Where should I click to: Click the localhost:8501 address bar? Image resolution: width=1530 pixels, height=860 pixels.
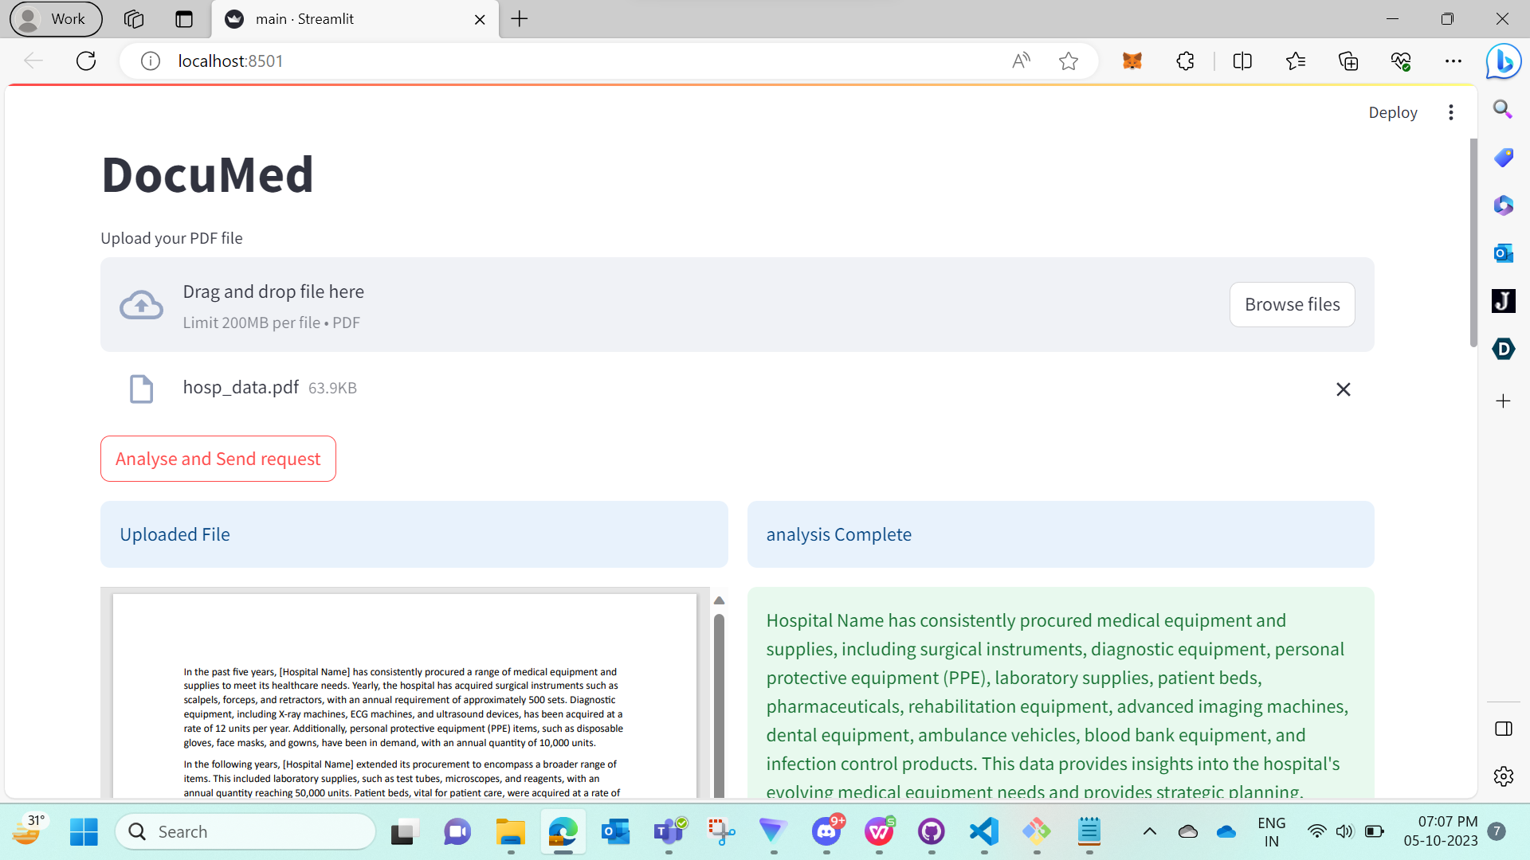point(558,61)
